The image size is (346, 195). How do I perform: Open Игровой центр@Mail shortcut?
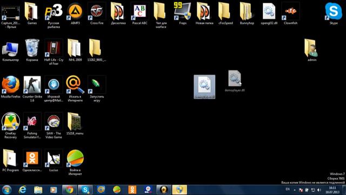[x=54, y=89]
